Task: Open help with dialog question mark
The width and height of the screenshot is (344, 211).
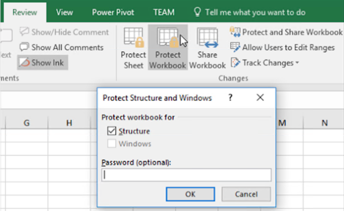Action: point(231,98)
